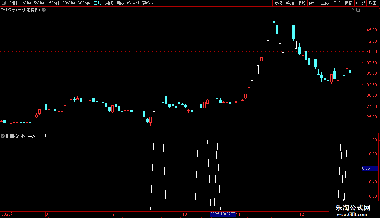Select the 60分钟 period tab
Image resolution: width=380 pixels, height=218 pixels.
coord(84,3)
